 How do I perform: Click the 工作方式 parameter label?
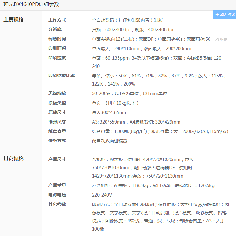(x=57, y=20)
